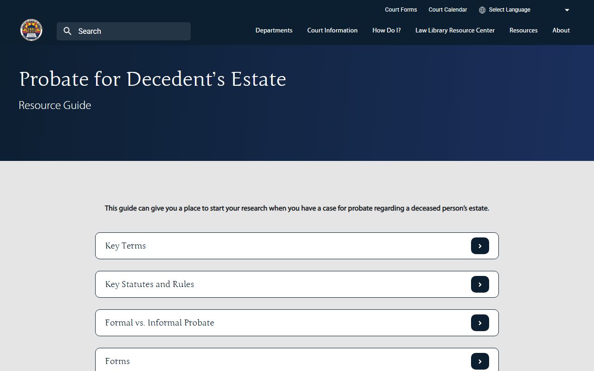The width and height of the screenshot is (594, 371).
Task: Click the search magnifier icon
Action: (67, 31)
